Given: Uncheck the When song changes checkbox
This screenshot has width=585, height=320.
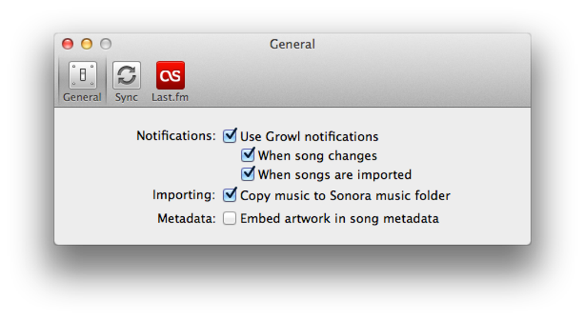Looking at the screenshot, I should coord(248,155).
